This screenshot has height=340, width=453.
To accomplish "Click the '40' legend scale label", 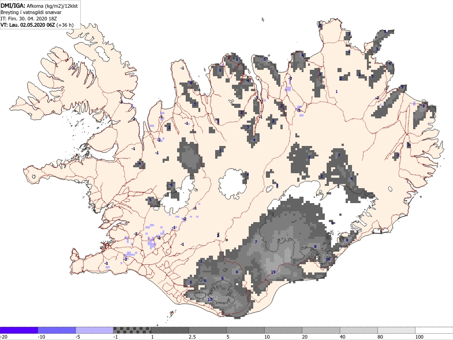I will coord(343,337).
